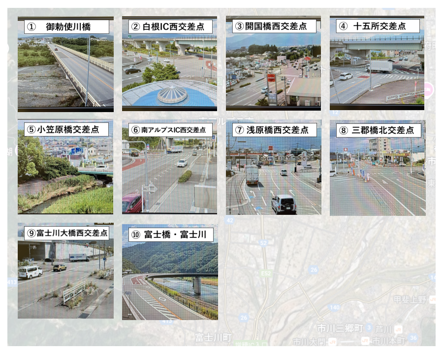Select the 富士川町 map label
The height and width of the screenshot is (354, 443).
pos(213,338)
